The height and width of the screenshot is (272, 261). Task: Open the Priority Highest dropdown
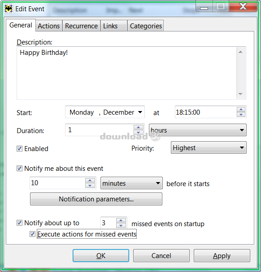[209, 147]
